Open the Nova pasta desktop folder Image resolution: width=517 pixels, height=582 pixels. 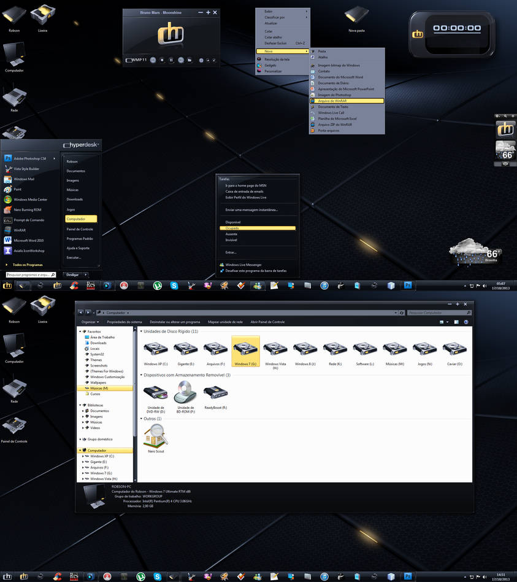pyautogui.click(x=356, y=19)
